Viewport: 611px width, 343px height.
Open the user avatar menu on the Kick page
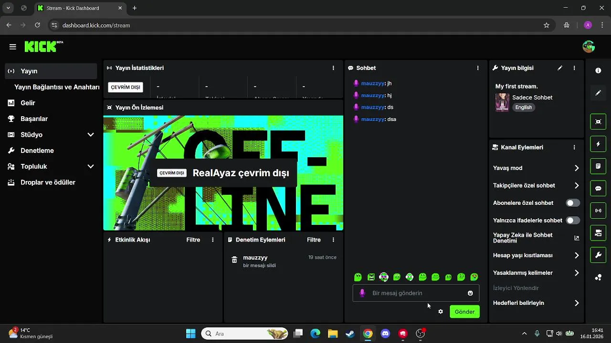coord(589,47)
